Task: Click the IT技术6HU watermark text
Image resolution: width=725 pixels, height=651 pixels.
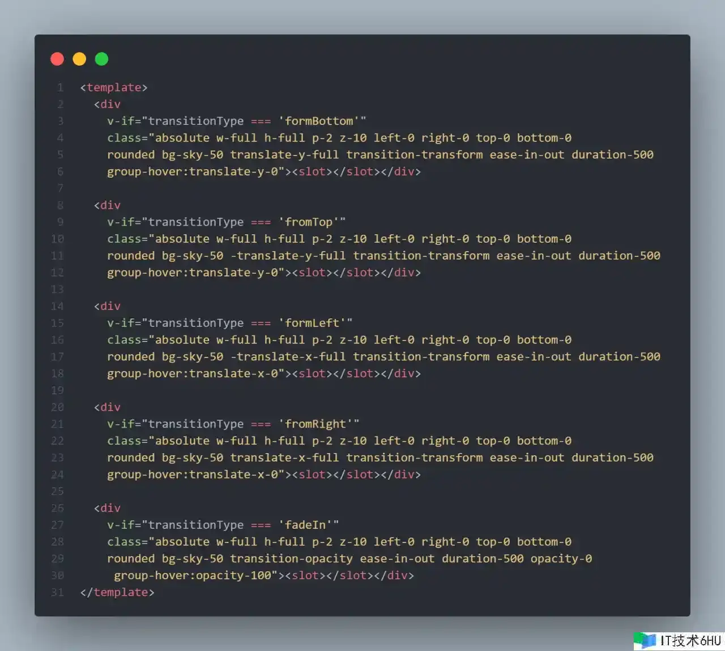Action: (x=690, y=640)
